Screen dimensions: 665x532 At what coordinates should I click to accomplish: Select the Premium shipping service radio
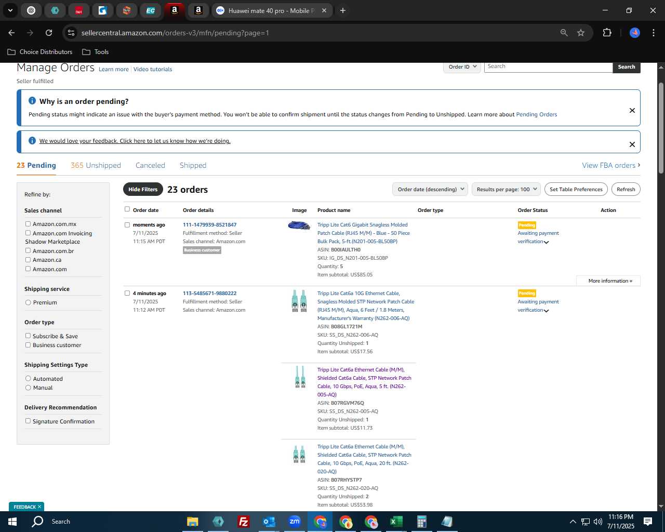(28, 302)
